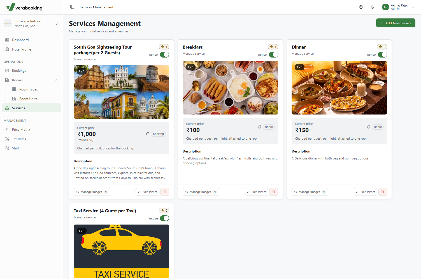
Task: Open the Price Matrix page
Action: pyautogui.click(x=31, y=130)
